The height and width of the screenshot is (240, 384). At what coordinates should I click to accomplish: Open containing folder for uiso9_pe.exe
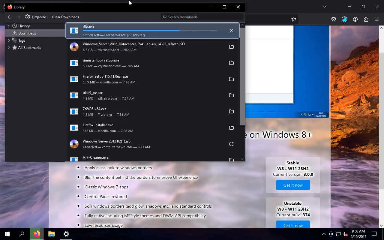click(x=231, y=95)
